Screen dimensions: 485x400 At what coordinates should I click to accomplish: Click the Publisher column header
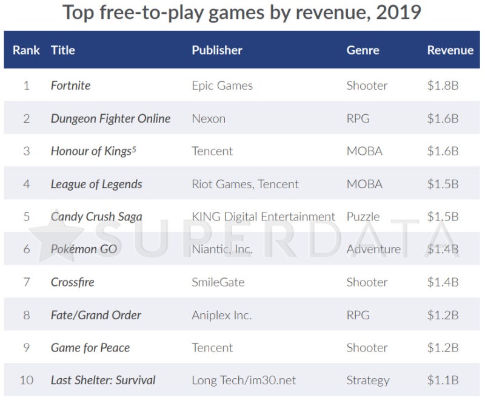point(217,50)
